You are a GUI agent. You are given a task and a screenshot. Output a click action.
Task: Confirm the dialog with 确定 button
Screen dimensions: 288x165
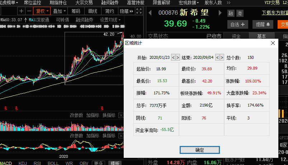pos(200,150)
